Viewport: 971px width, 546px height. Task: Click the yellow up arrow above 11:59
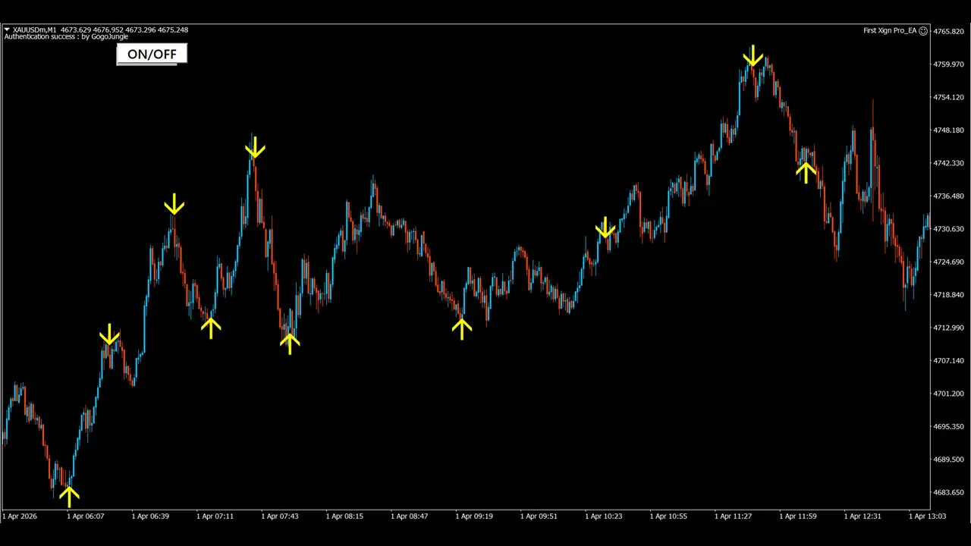(x=806, y=172)
